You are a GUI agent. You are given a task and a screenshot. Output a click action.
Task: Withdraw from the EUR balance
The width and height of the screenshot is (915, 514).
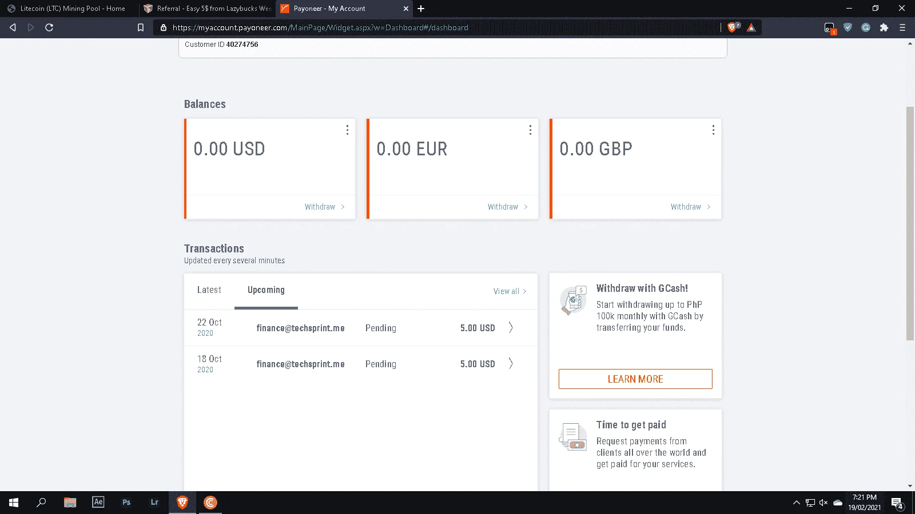click(x=508, y=207)
